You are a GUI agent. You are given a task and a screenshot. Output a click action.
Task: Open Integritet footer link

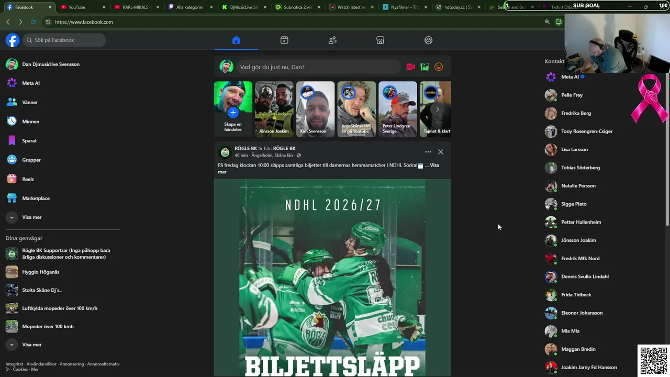click(x=14, y=364)
